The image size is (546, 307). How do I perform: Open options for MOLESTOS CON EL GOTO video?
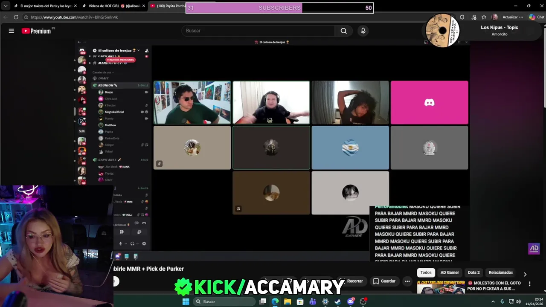[529, 284]
